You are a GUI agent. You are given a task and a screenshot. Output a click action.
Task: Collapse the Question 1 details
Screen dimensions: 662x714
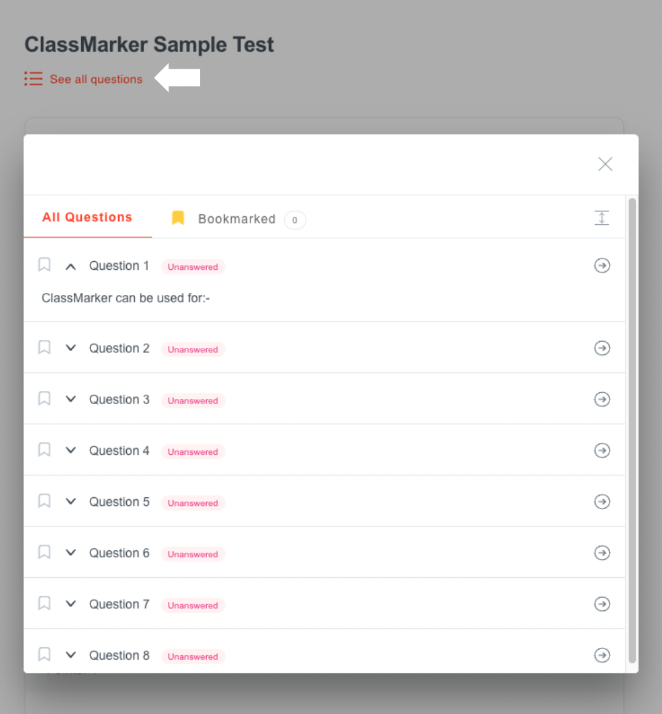71,267
